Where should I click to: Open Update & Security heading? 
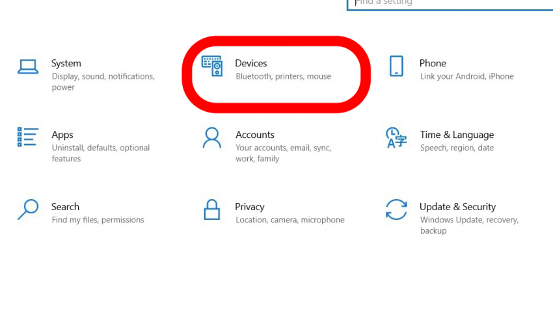(457, 207)
